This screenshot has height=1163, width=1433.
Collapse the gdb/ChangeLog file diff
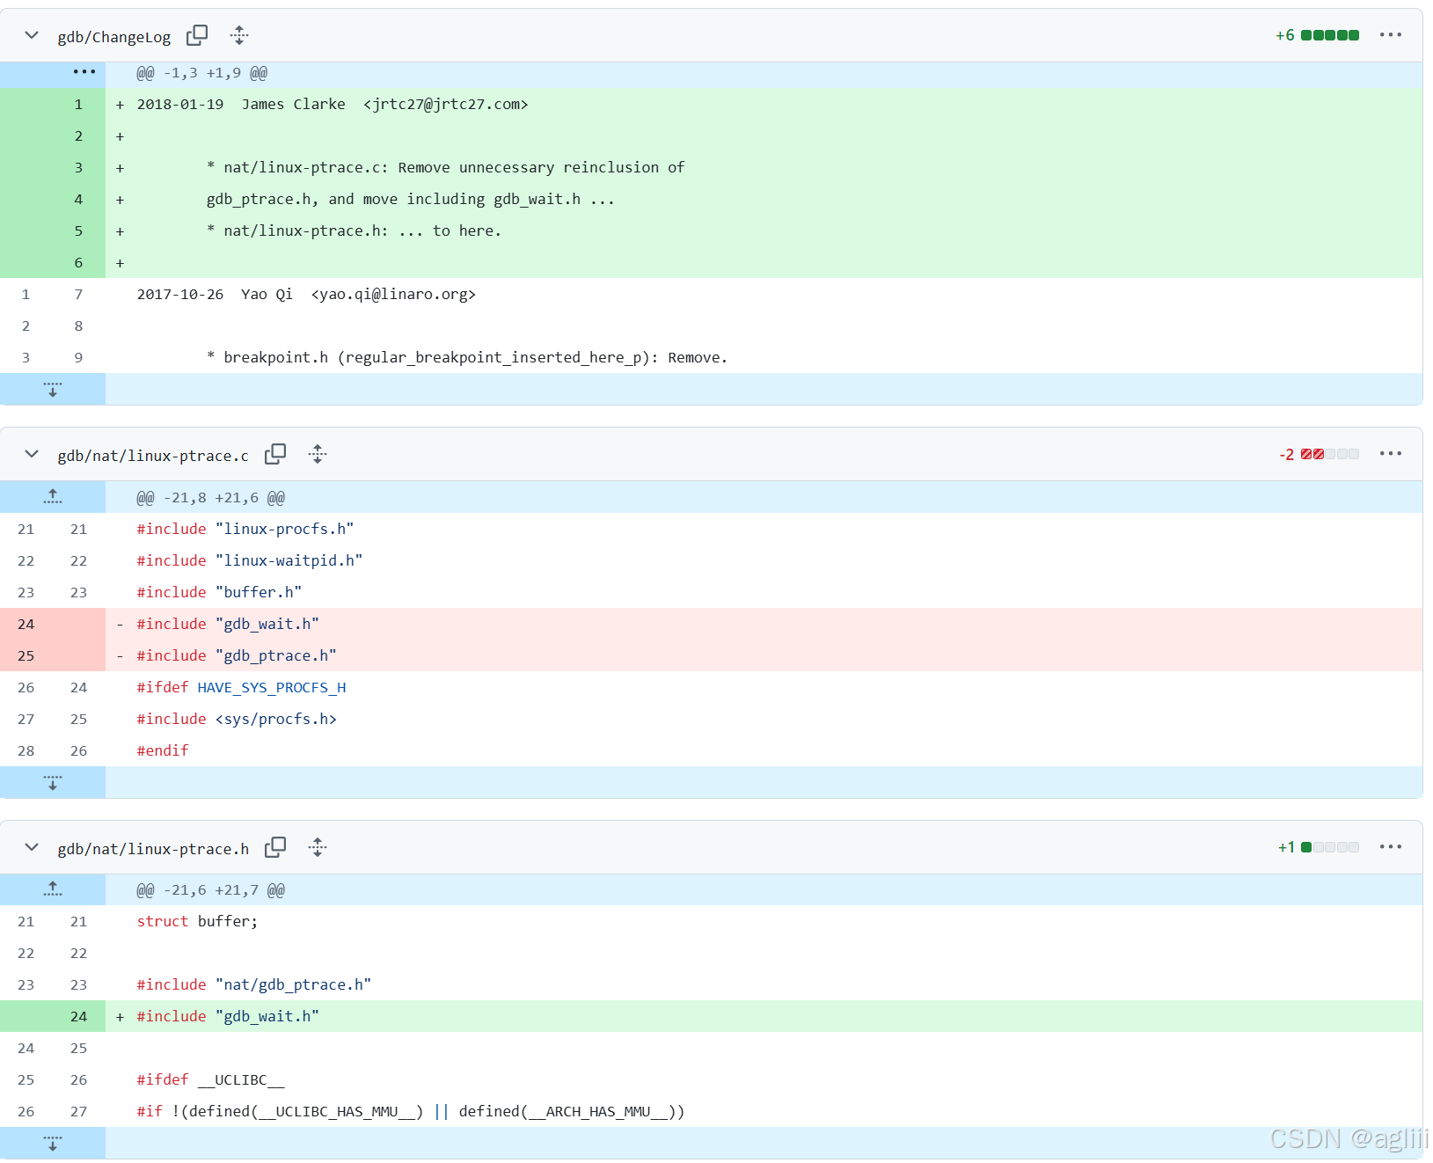31,35
